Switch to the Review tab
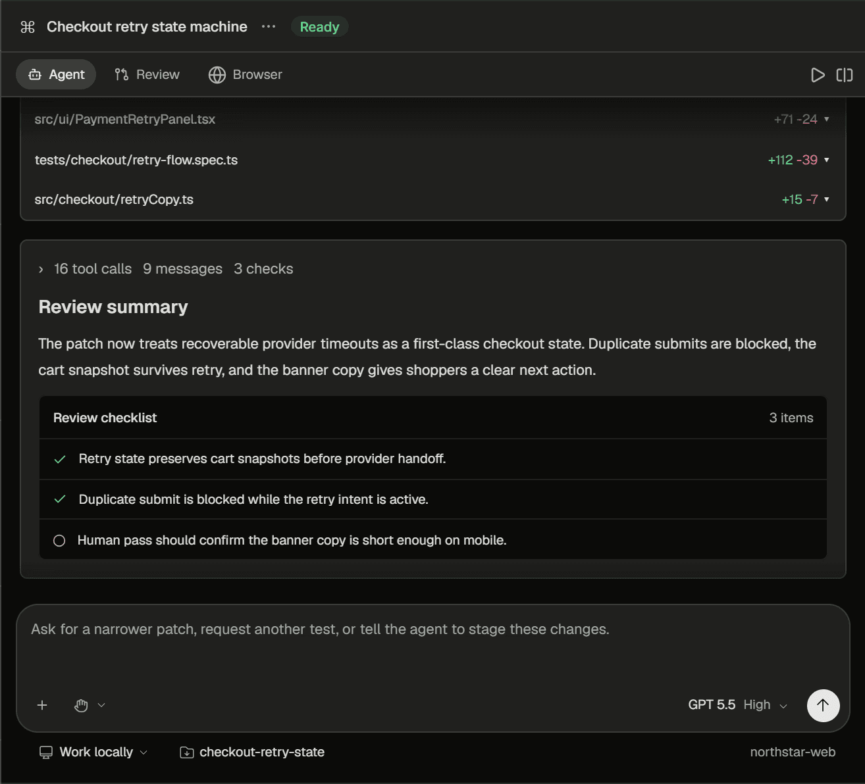Viewport: 865px width, 784px height. coord(147,74)
